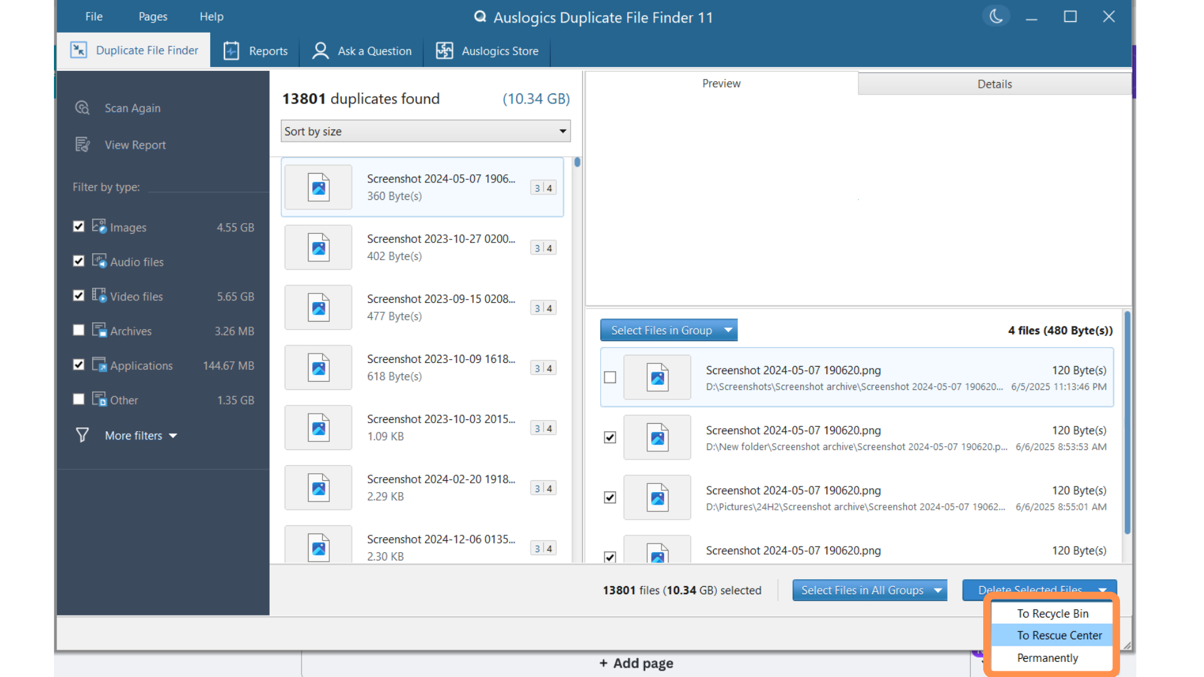Uncheck the Images filter checkbox

coord(78,226)
